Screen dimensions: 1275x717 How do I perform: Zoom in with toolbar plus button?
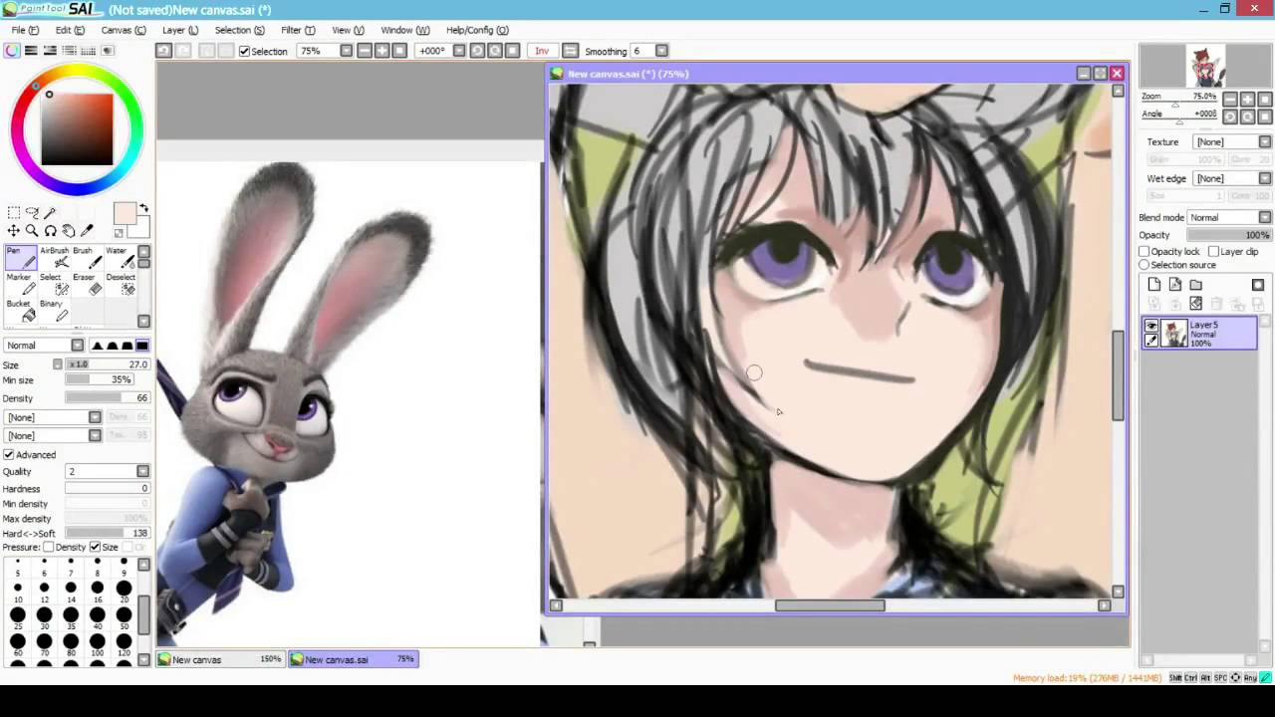[x=382, y=51]
